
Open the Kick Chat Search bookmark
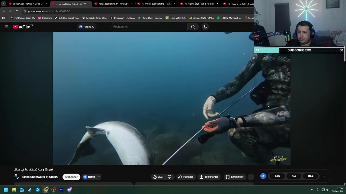[x=67, y=18]
